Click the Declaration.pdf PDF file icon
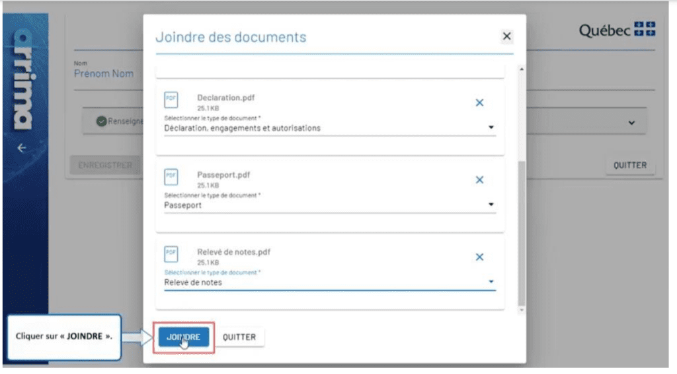Image resolution: width=677 pixels, height=374 pixels. (x=171, y=100)
